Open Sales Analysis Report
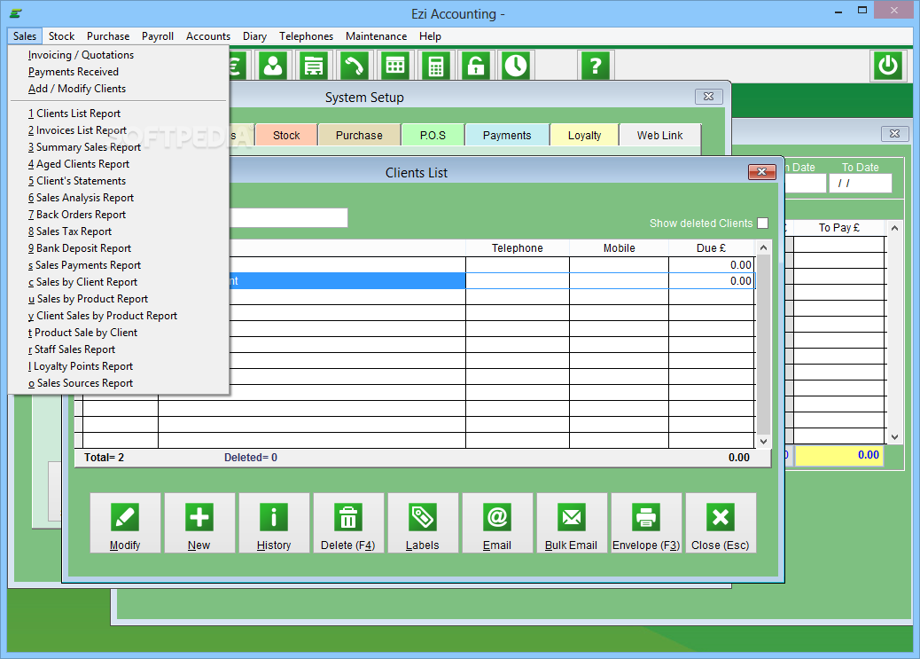The image size is (920, 659). click(x=119, y=198)
